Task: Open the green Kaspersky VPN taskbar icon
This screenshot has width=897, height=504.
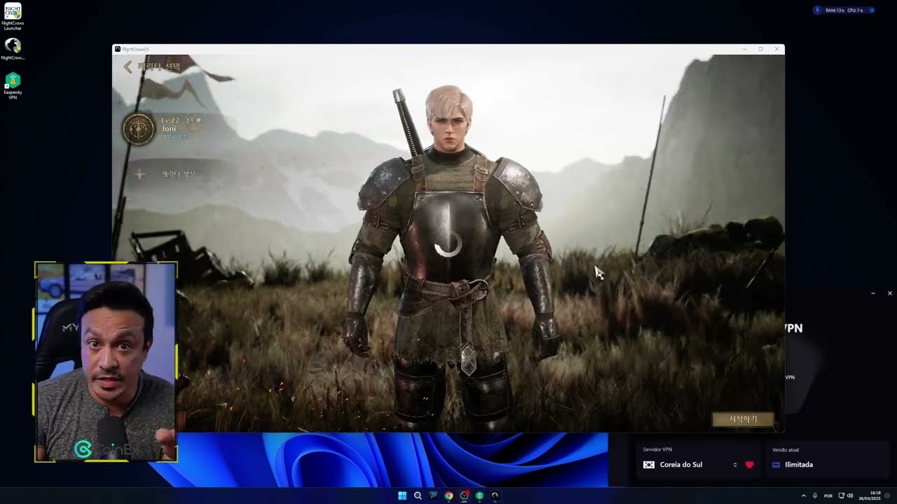Action: (x=479, y=496)
